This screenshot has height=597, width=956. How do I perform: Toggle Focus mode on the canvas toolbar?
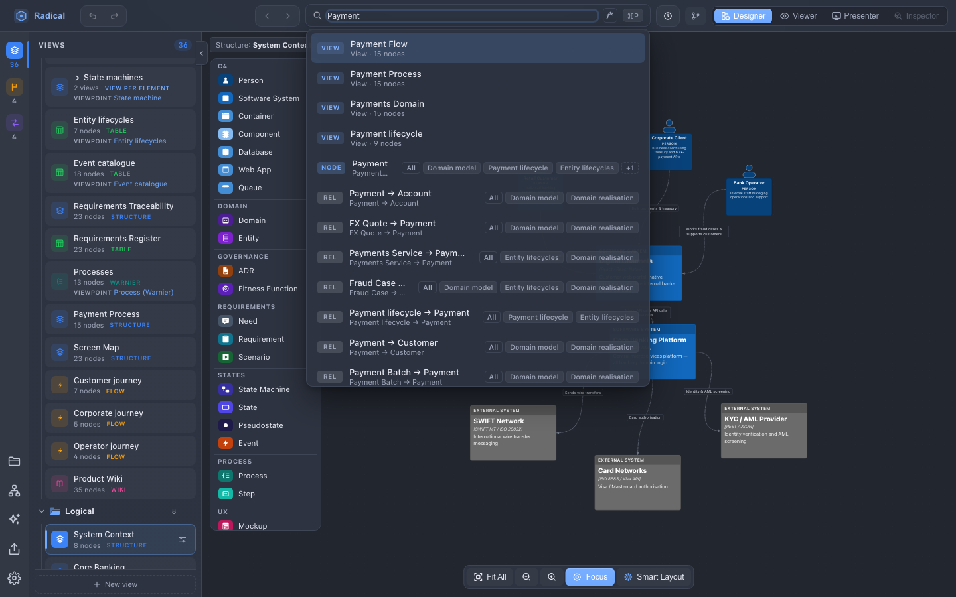[x=590, y=577]
